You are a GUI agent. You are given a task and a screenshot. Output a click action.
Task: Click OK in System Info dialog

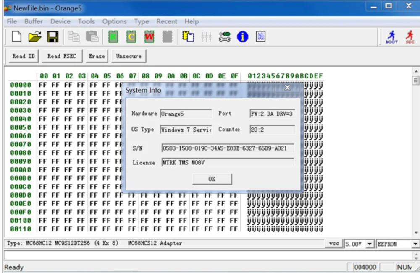tap(212, 179)
